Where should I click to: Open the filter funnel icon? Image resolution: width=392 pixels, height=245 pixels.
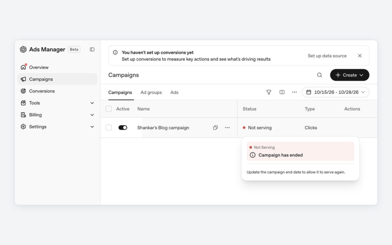(x=269, y=92)
